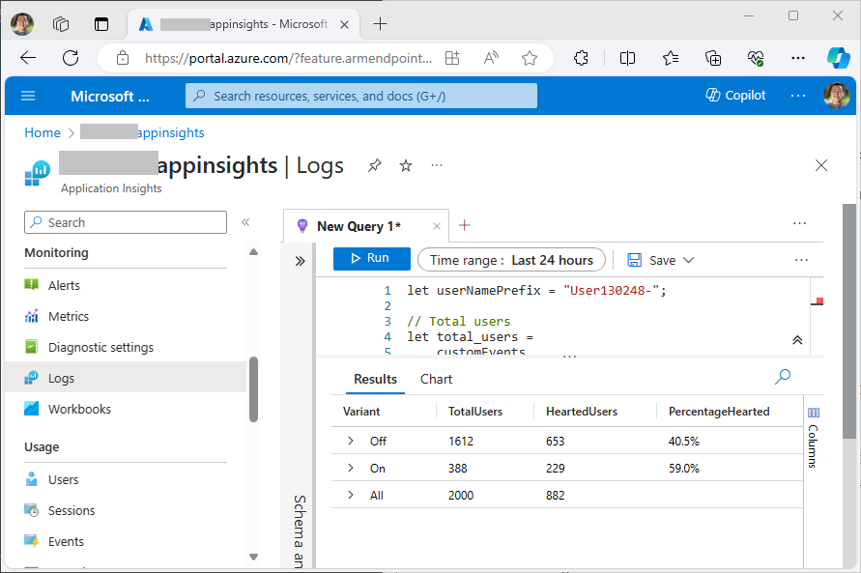Open Edge Copilot sidebar icon
Image resolution: width=861 pixels, height=573 pixels.
tap(839, 58)
